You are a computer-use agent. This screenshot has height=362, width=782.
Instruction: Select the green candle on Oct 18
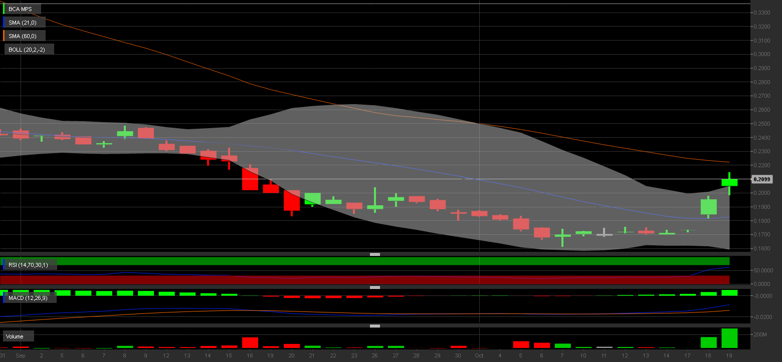(708, 206)
